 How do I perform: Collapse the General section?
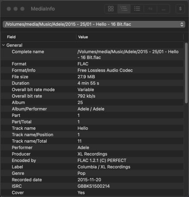pyautogui.click(x=4, y=45)
